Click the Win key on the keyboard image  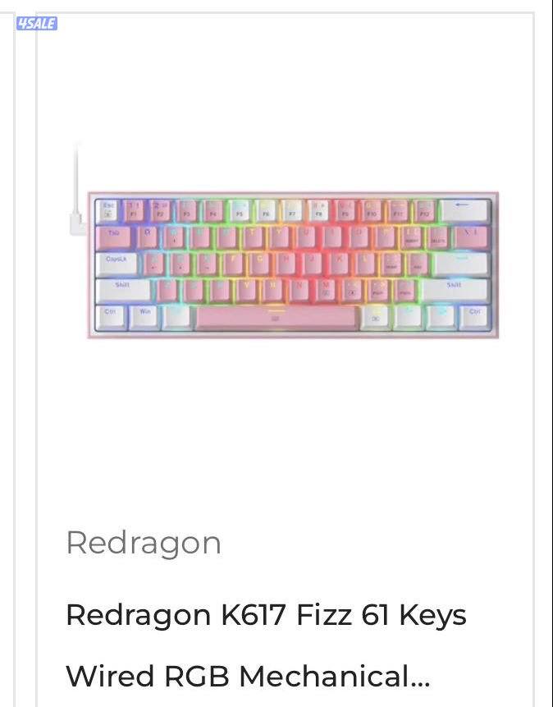click(144, 318)
